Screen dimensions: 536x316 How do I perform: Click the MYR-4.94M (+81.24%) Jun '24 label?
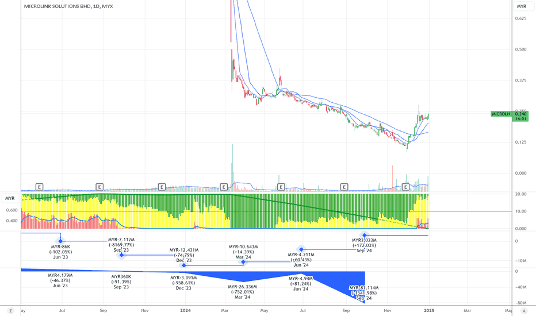tap(301, 284)
